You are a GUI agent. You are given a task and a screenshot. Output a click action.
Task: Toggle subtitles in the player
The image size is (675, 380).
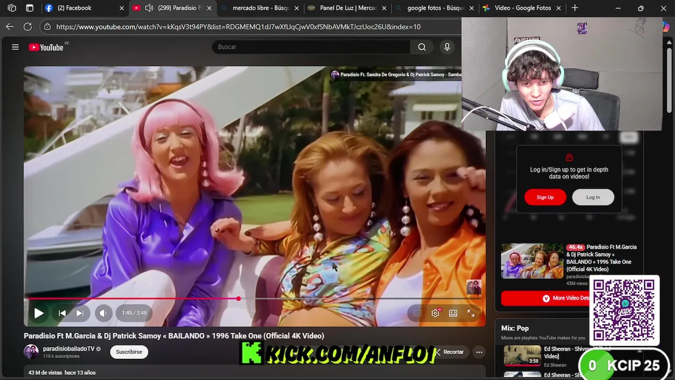pos(417,313)
